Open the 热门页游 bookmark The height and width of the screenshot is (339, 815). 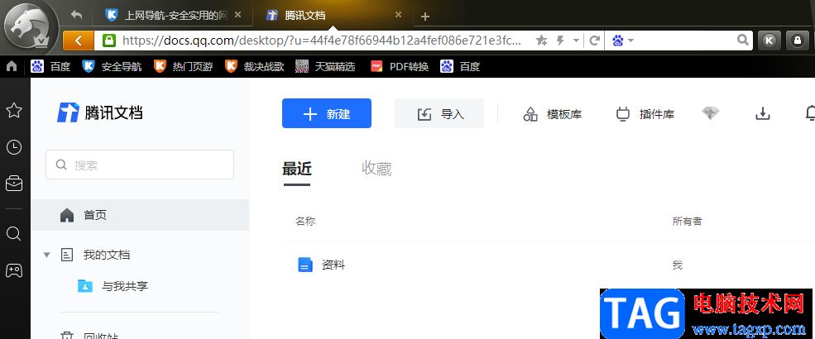point(183,66)
